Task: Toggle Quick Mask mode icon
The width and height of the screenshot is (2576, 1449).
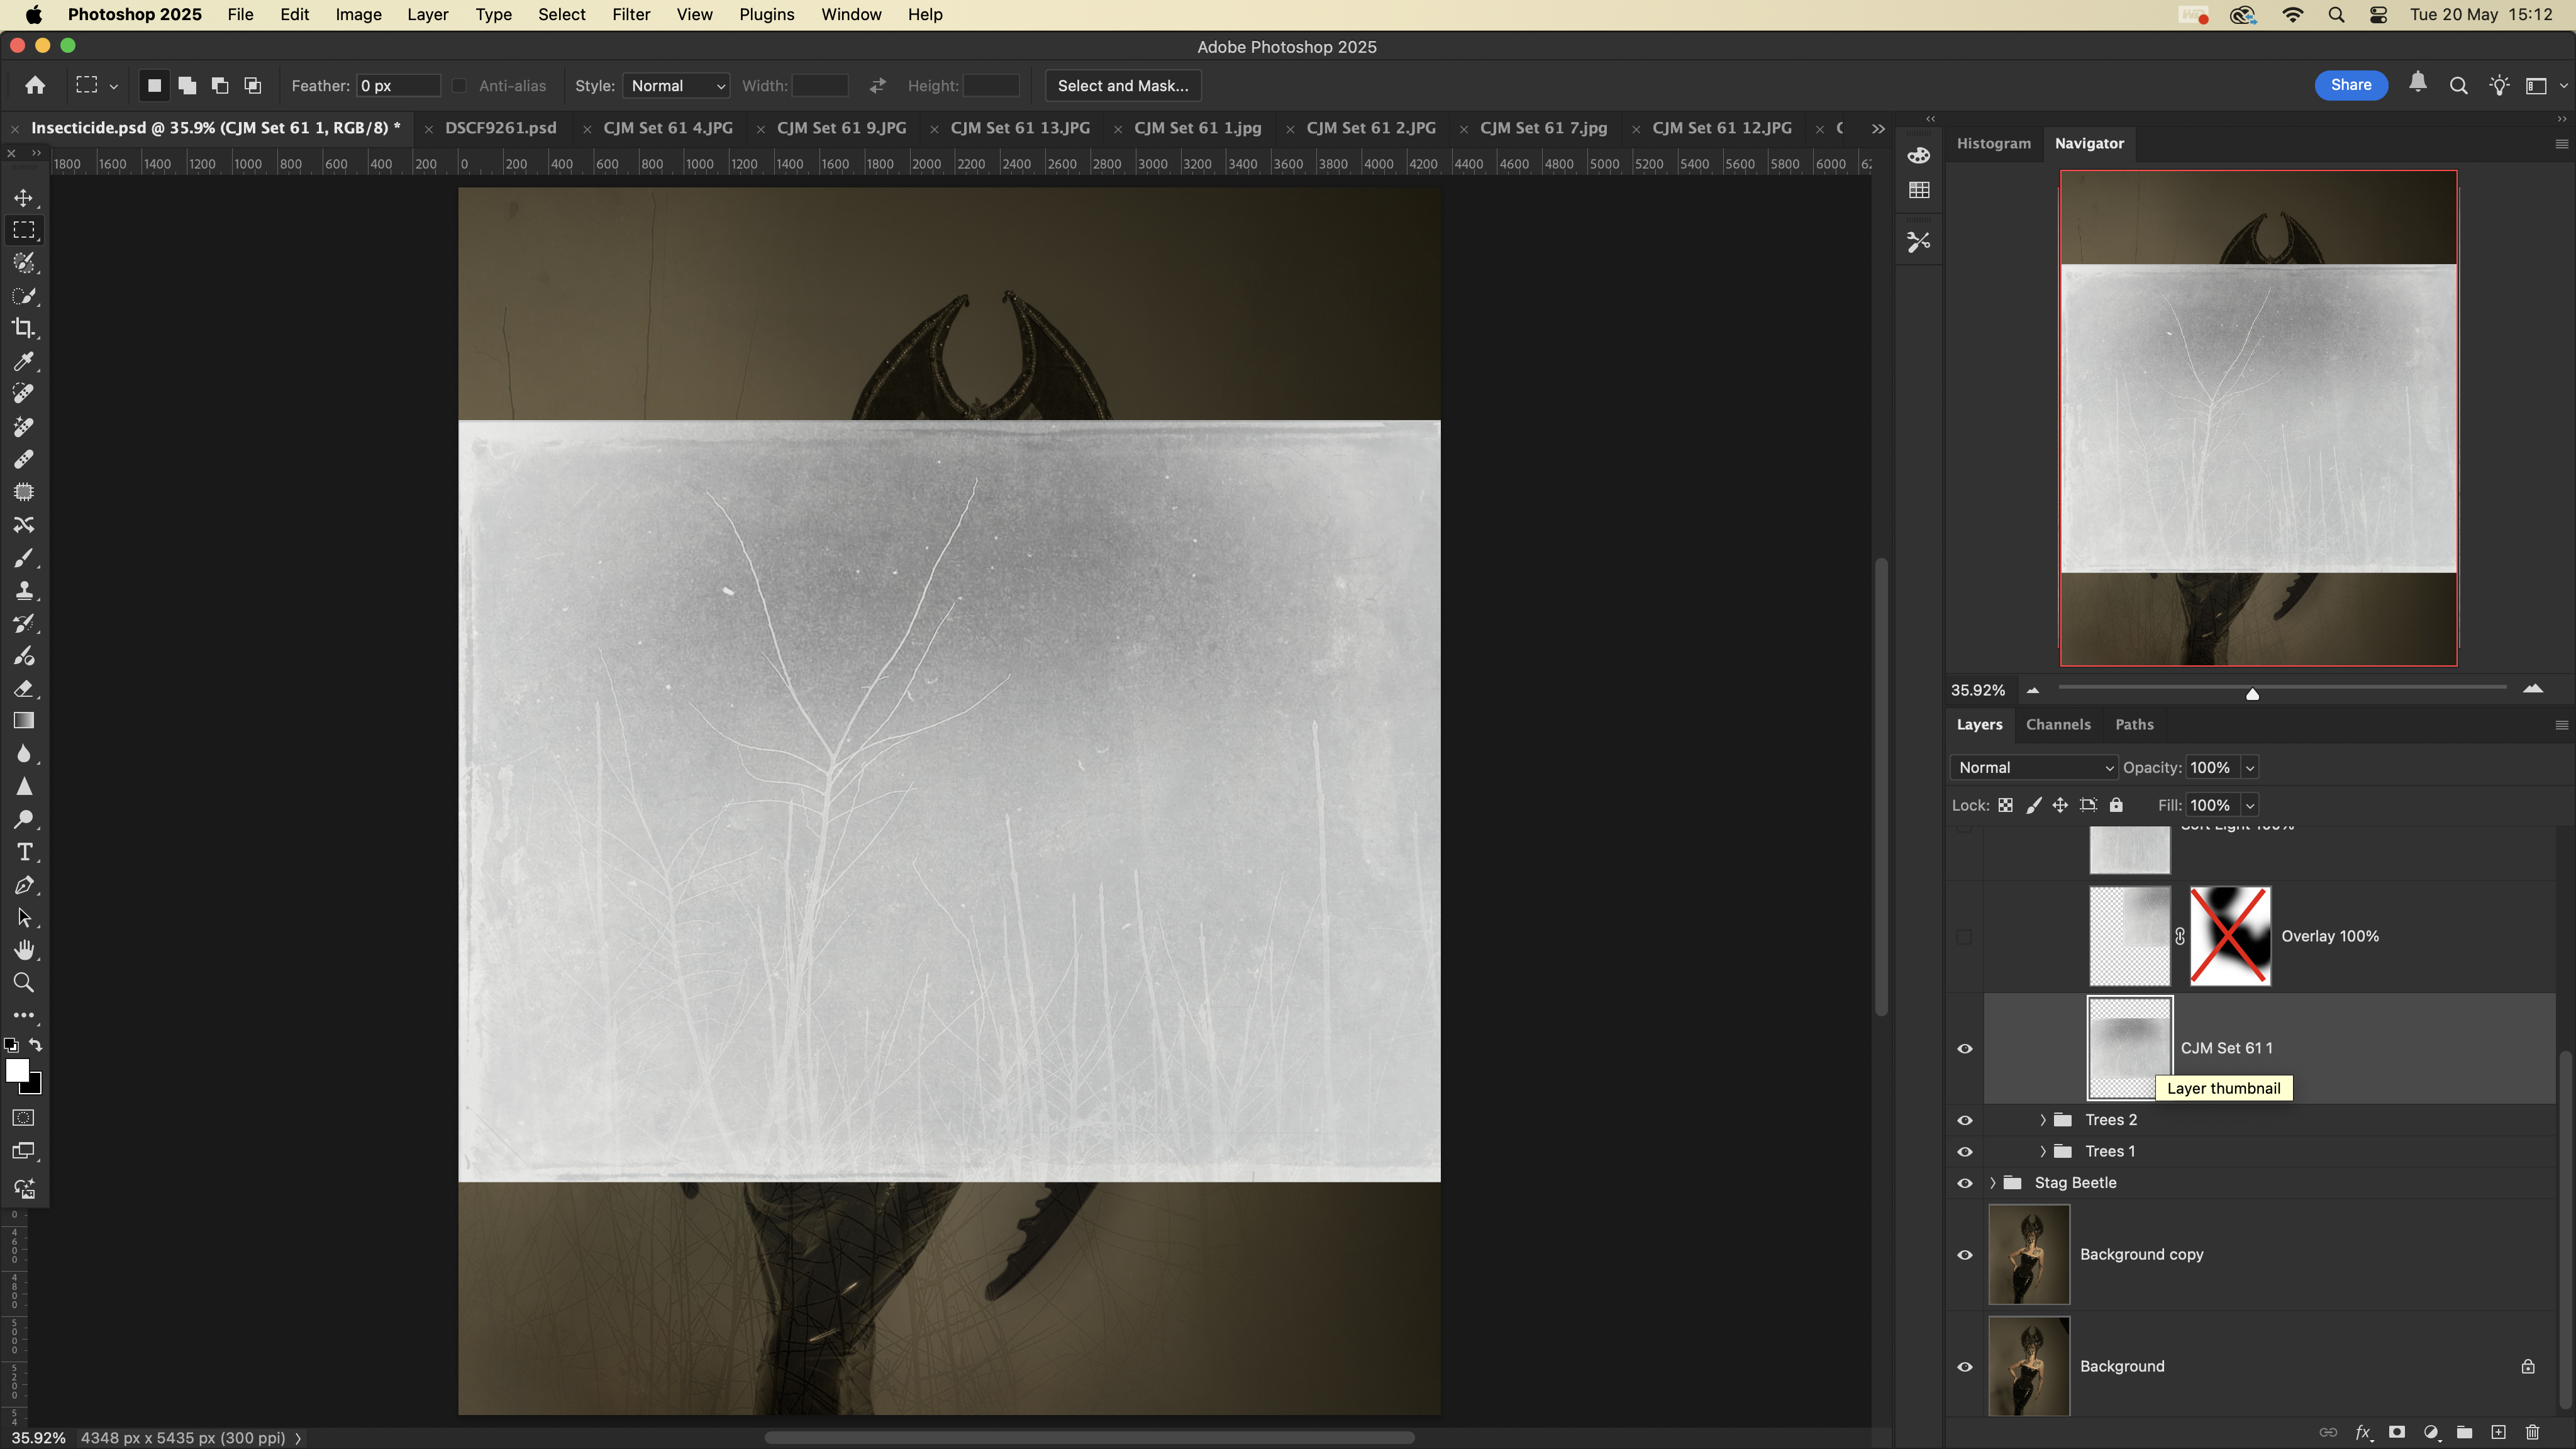Action: (x=24, y=1118)
